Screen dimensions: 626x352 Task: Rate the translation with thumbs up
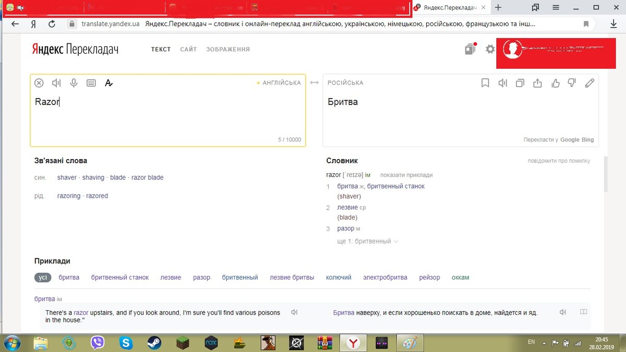(x=555, y=82)
